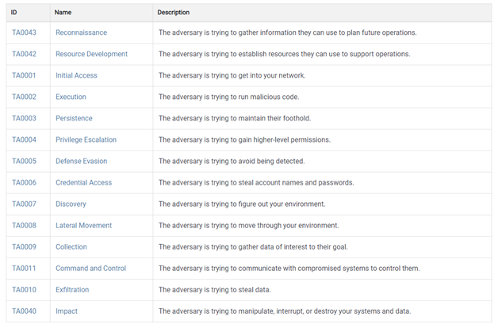498x328 pixels.
Task: Open the Lateral Movement tactic link
Action: click(x=83, y=225)
